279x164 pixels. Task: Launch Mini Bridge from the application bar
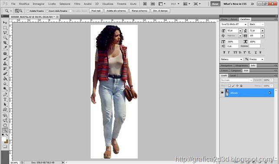[153, 4]
